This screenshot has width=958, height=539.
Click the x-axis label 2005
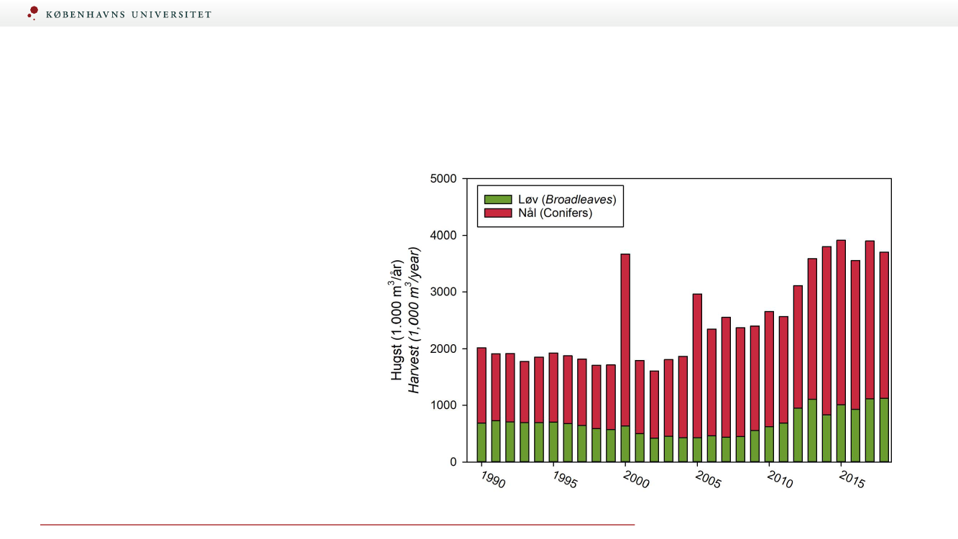pyautogui.click(x=709, y=479)
